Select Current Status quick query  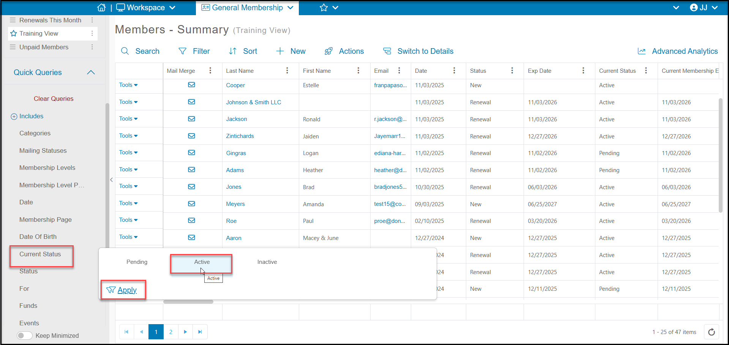tap(40, 254)
